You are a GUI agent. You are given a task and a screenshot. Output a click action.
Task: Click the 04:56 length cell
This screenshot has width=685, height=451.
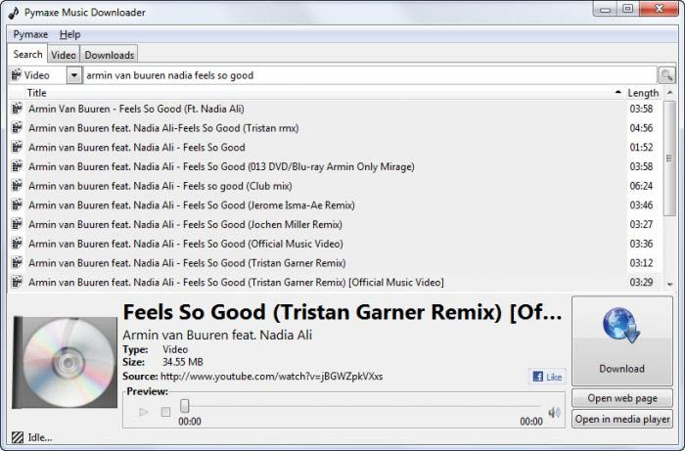coord(641,128)
